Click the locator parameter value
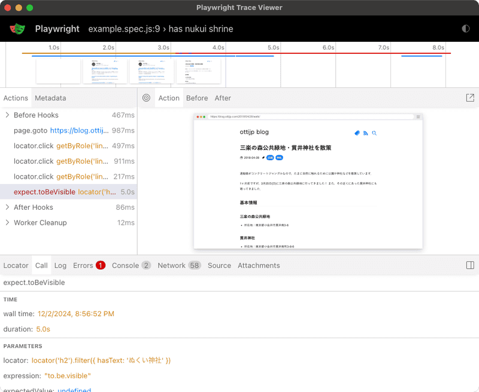This screenshot has height=392, width=479. (101, 360)
